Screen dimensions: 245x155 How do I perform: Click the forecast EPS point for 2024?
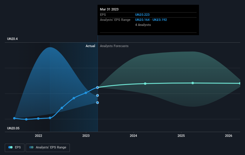(x=145, y=84)
